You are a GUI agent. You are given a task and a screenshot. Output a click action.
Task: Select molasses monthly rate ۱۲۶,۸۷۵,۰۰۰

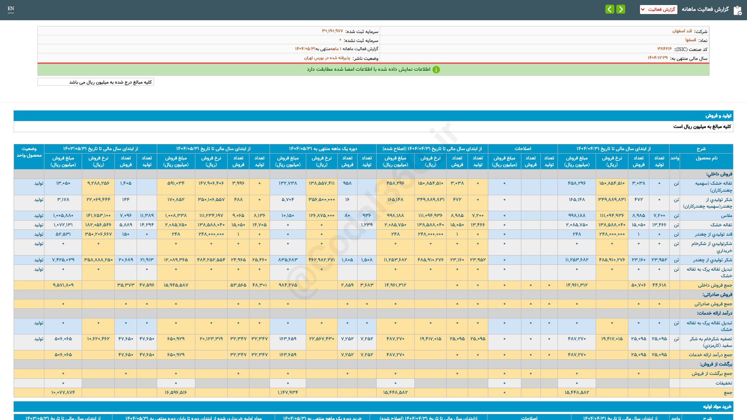pyautogui.click(x=321, y=215)
